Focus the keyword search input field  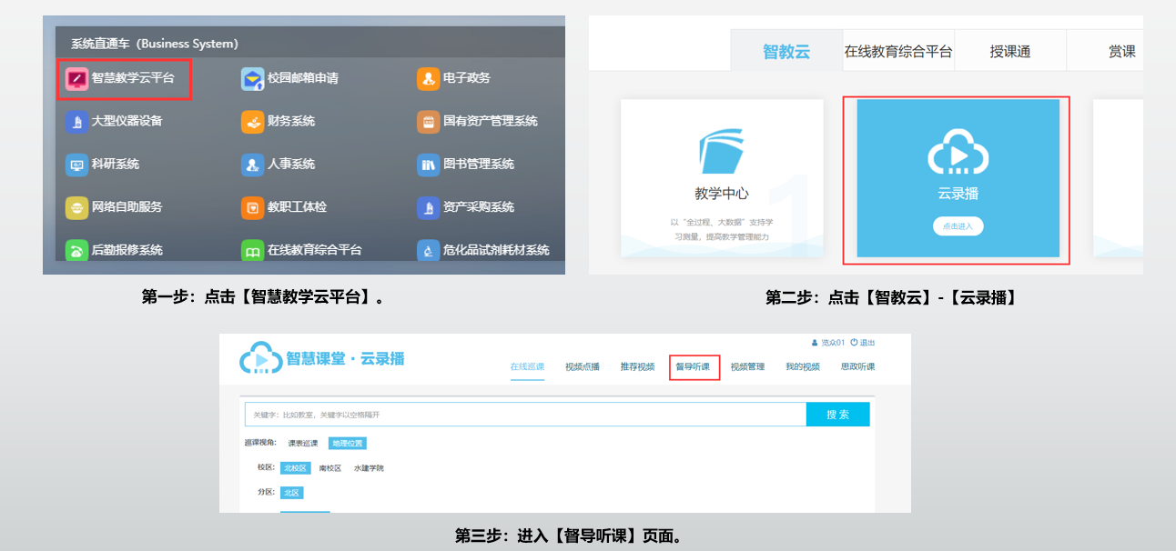point(524,415)
